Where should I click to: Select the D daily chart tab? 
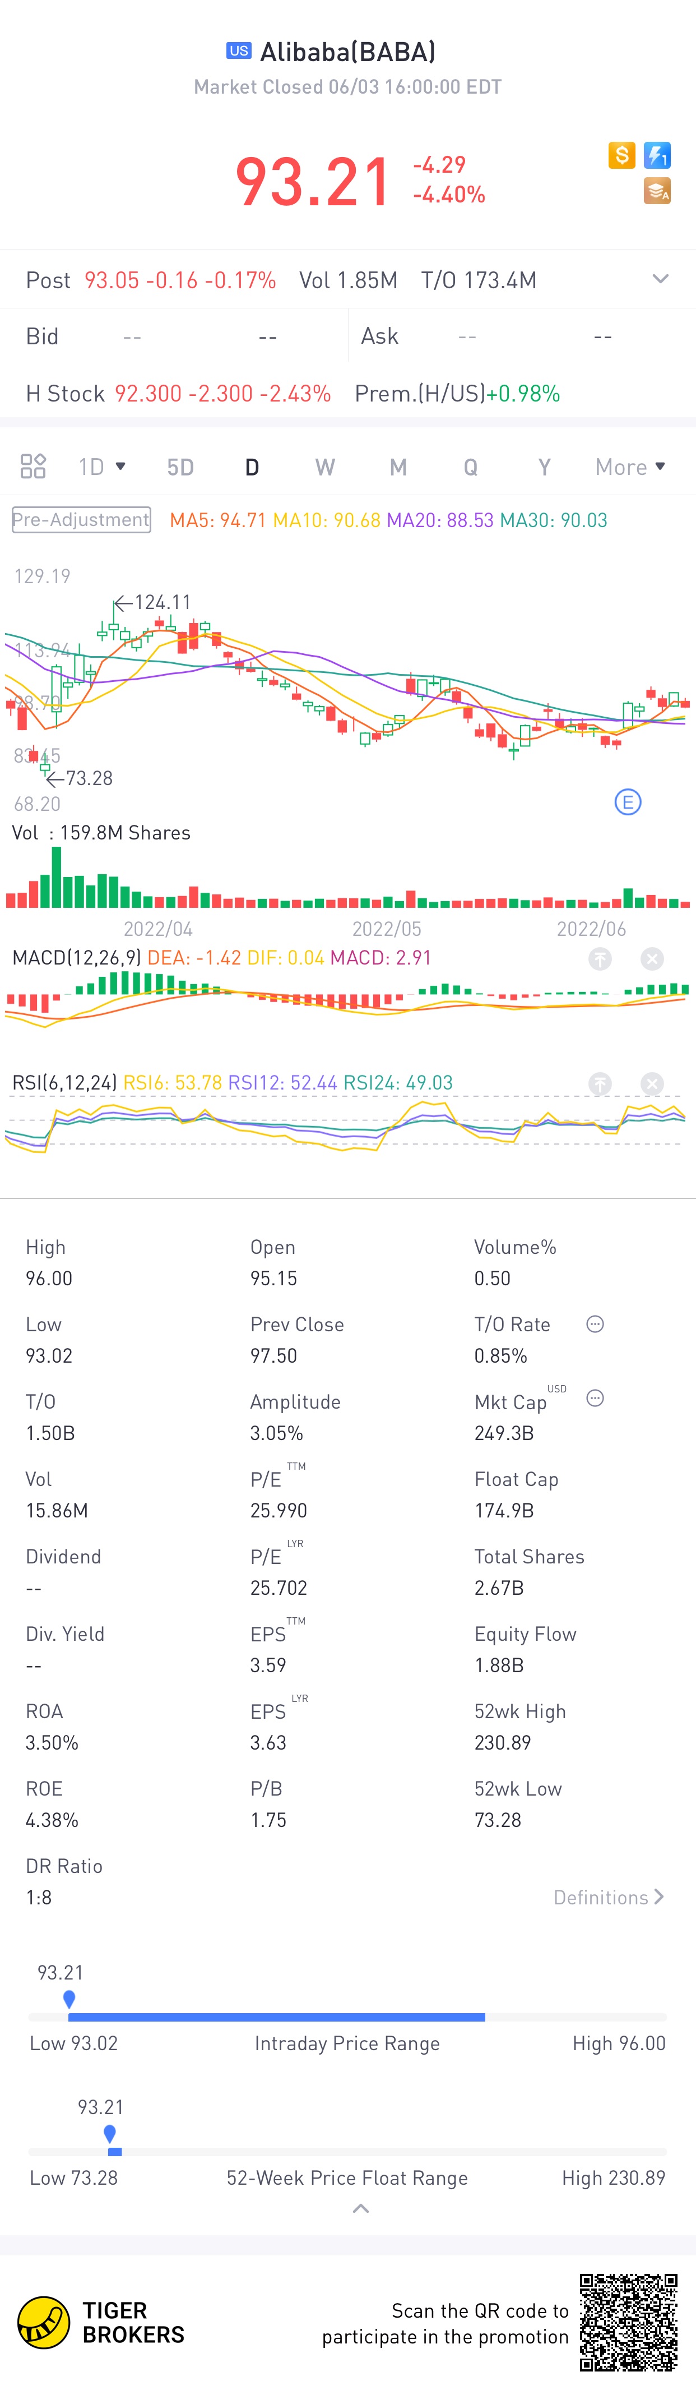[252, 467]
